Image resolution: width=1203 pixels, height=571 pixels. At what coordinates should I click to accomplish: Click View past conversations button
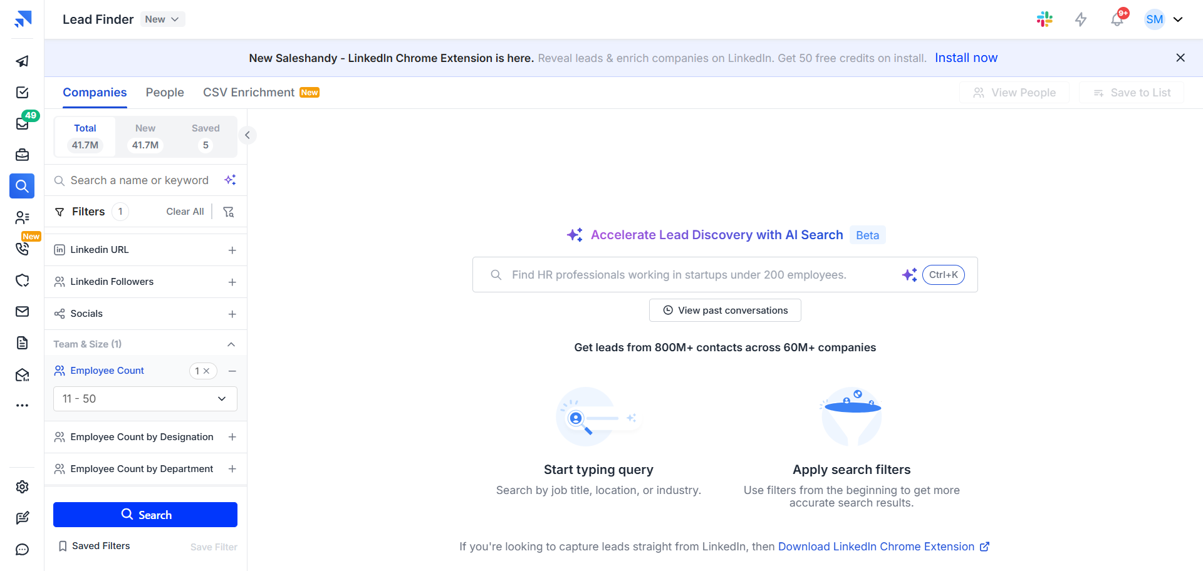(x=725, y=311)
